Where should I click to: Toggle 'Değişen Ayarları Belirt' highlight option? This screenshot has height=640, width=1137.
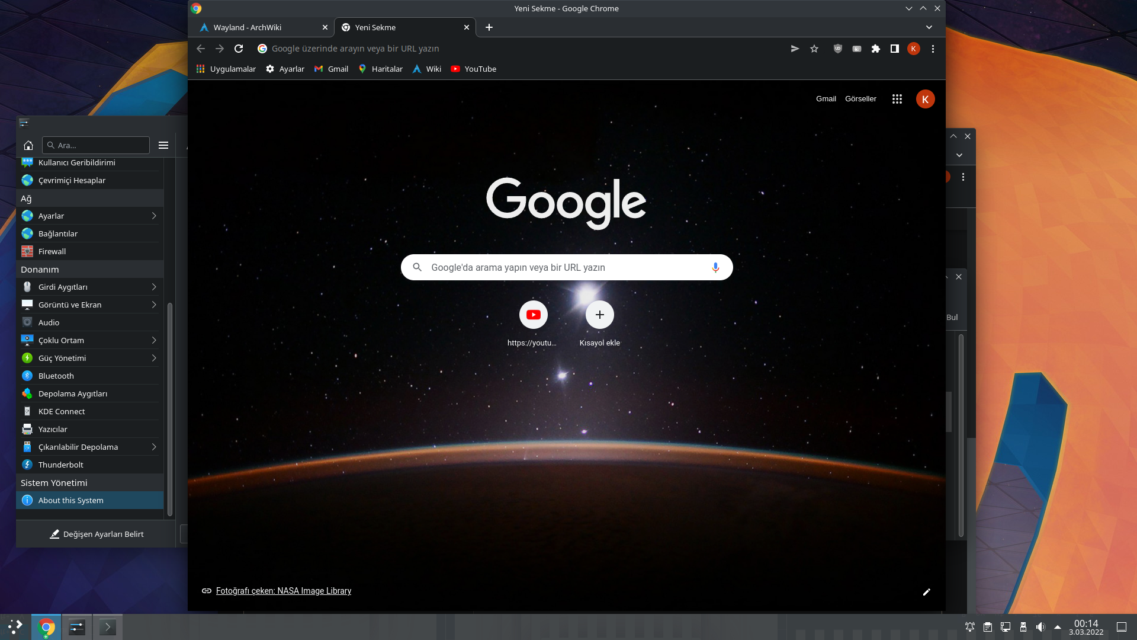[97, 534]
